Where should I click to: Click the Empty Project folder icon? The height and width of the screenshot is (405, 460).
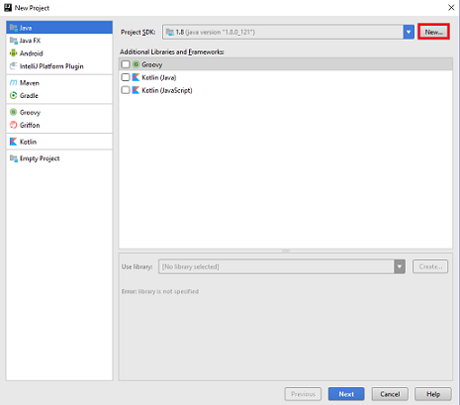[14, 158]
